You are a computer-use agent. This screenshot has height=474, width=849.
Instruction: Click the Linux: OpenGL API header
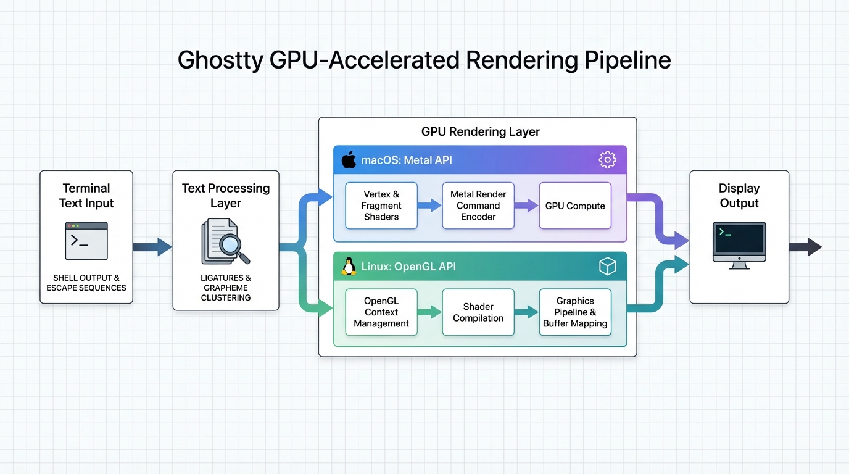click(x=408, y=267)
